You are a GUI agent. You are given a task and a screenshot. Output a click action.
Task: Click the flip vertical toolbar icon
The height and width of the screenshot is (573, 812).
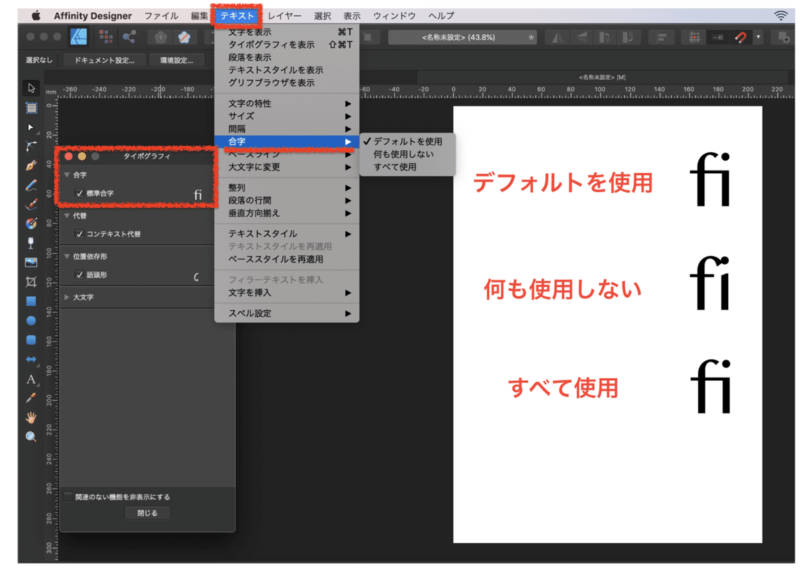click(582, 37)
